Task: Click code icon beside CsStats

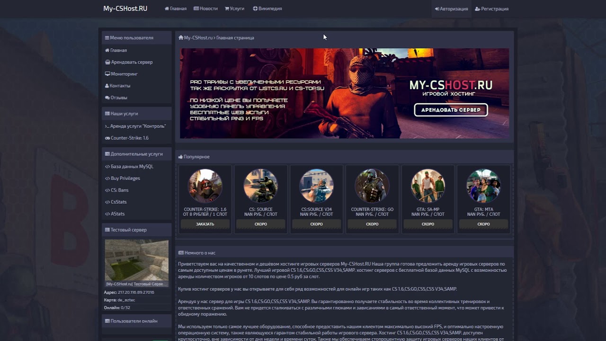Action: tap(107, 202)
